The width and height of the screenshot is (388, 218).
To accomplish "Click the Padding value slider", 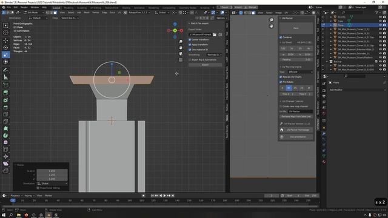I will 296,59.
